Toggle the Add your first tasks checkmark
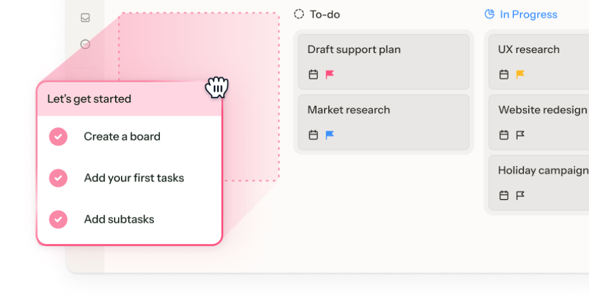 tap(58, 178)
